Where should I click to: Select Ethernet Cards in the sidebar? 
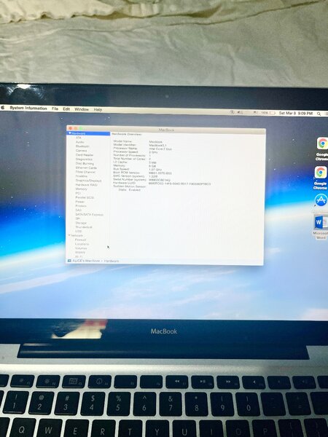tap(86, 168)
